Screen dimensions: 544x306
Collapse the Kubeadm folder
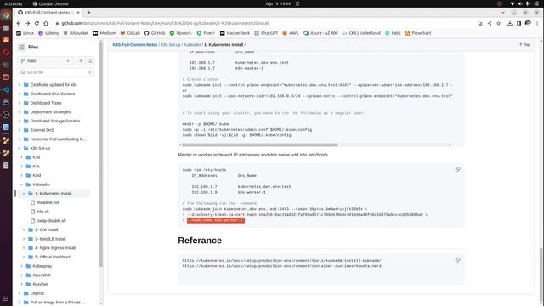22,184
